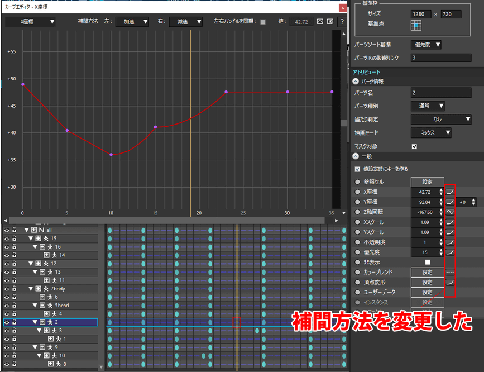The image size is (484, 372).
Task: Open 当たり判定 dropdown showing なし
Action: click(x=441, y=120)
